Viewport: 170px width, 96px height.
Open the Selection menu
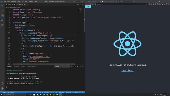coord(14,2)
